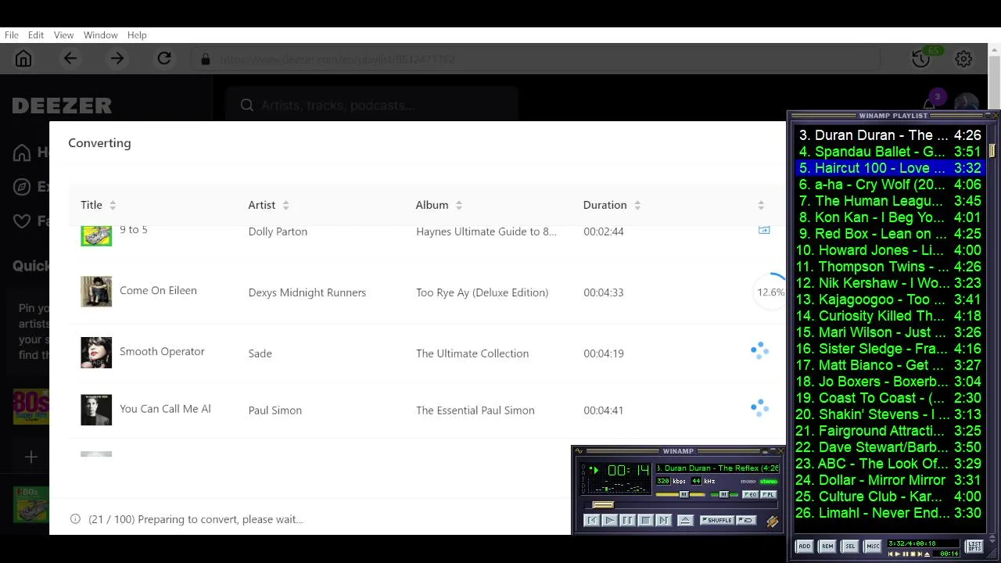
Task: Click the Winamp time display 00:14
Action: click(628, 470)
